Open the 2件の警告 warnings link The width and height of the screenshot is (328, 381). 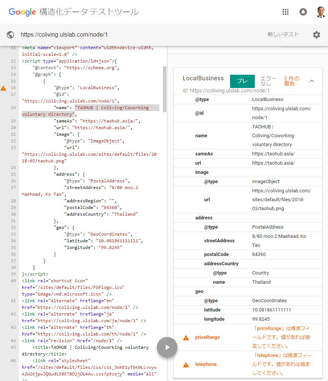pos(291,81)
